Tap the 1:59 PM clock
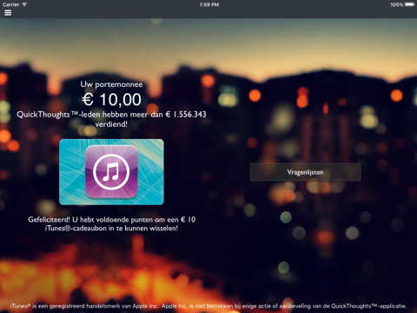 [x=209, y=4]
